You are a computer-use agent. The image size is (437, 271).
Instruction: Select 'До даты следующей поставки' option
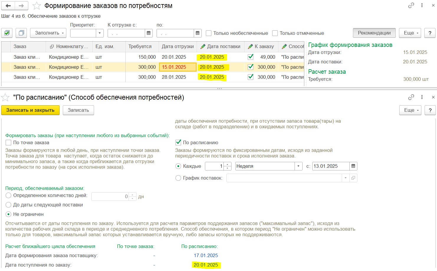click(9, 205)
